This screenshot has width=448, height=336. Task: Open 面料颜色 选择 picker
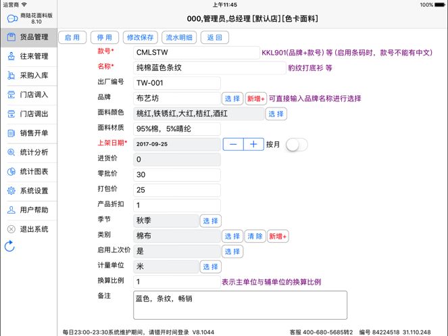(x=276, y=114)
